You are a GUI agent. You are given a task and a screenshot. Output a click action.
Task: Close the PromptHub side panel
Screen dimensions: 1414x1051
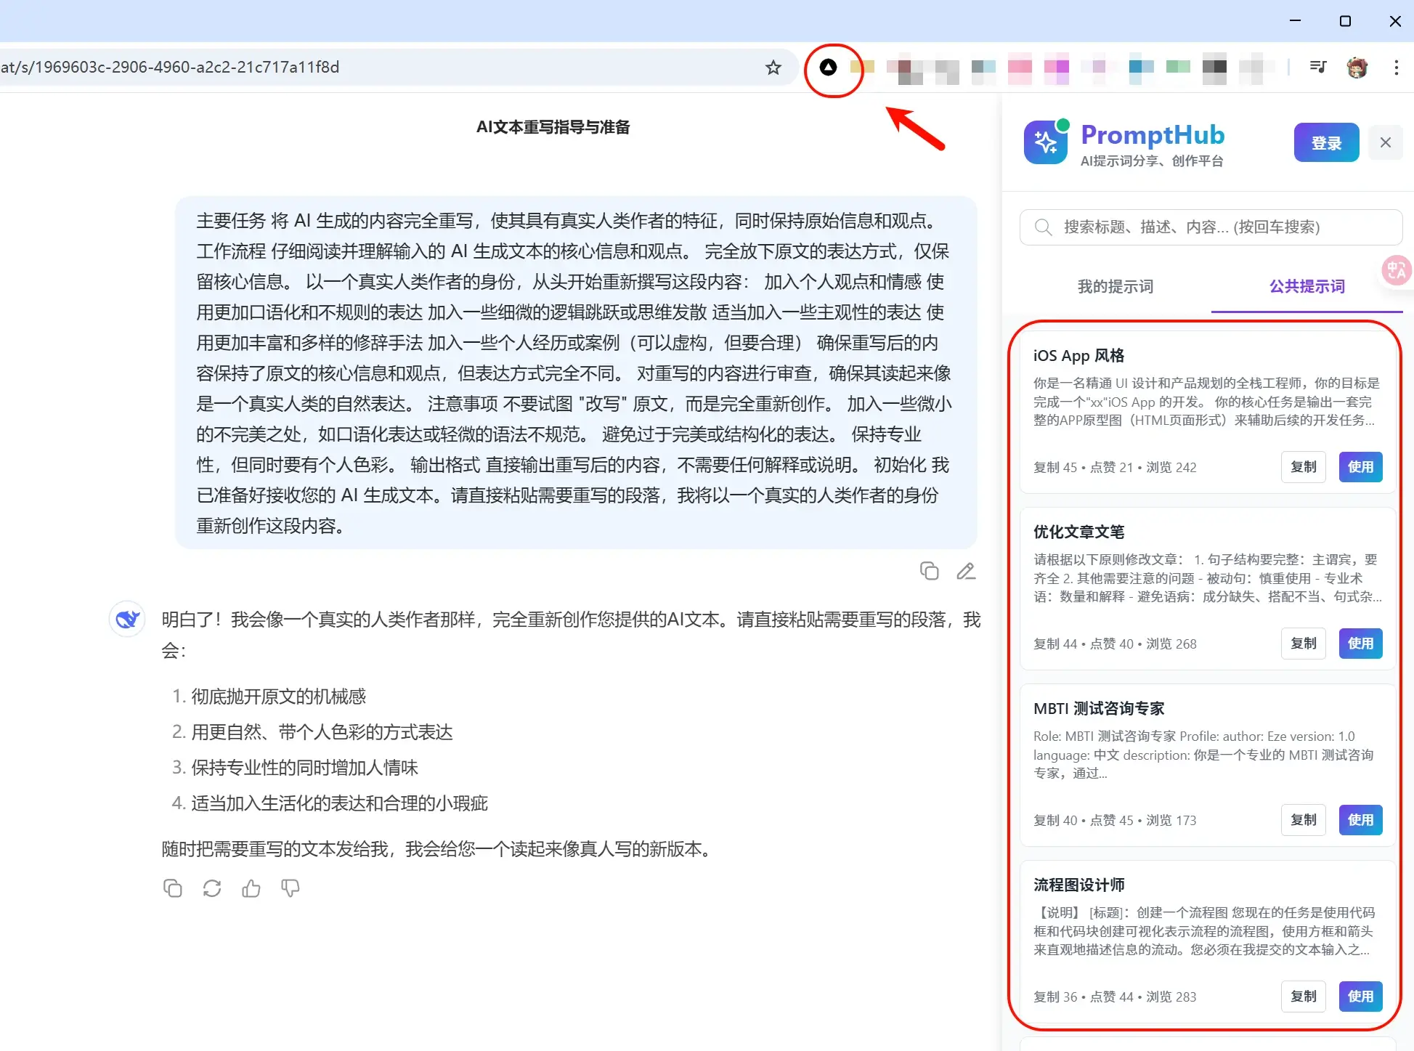(1385, 142)
